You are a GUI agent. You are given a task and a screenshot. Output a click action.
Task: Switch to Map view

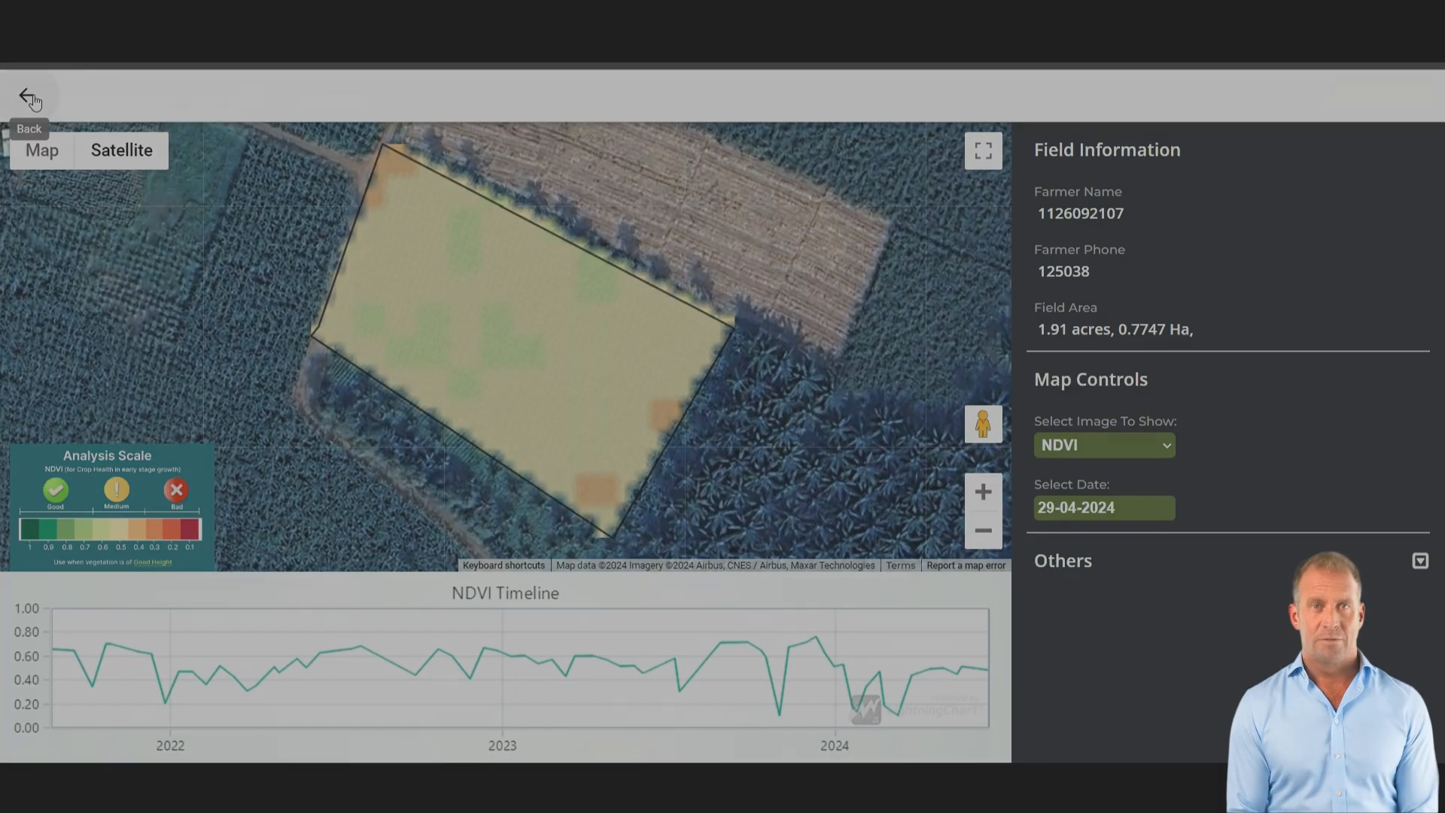[42, 150]
